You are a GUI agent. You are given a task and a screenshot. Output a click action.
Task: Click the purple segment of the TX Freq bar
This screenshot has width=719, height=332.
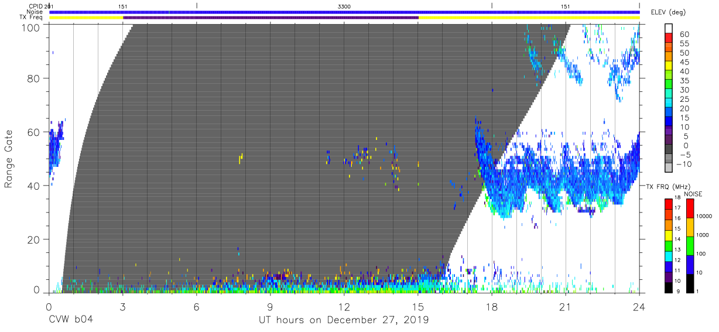(271, 18)
